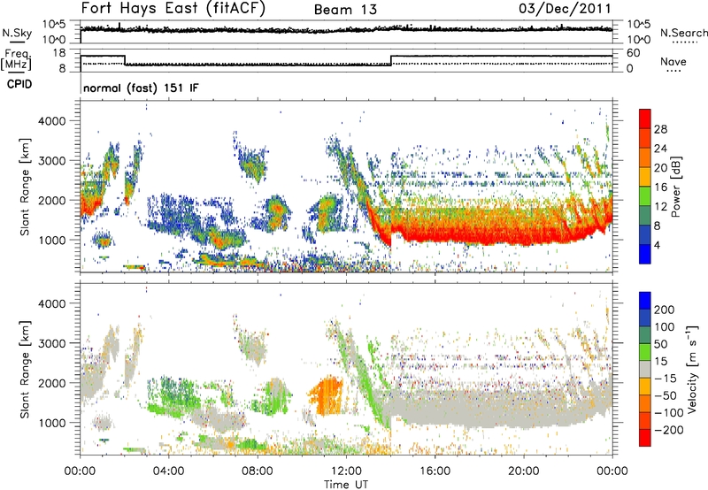Click the 'CPID' label
Viewport: 708px width, 490px height.
pos(19,84)
